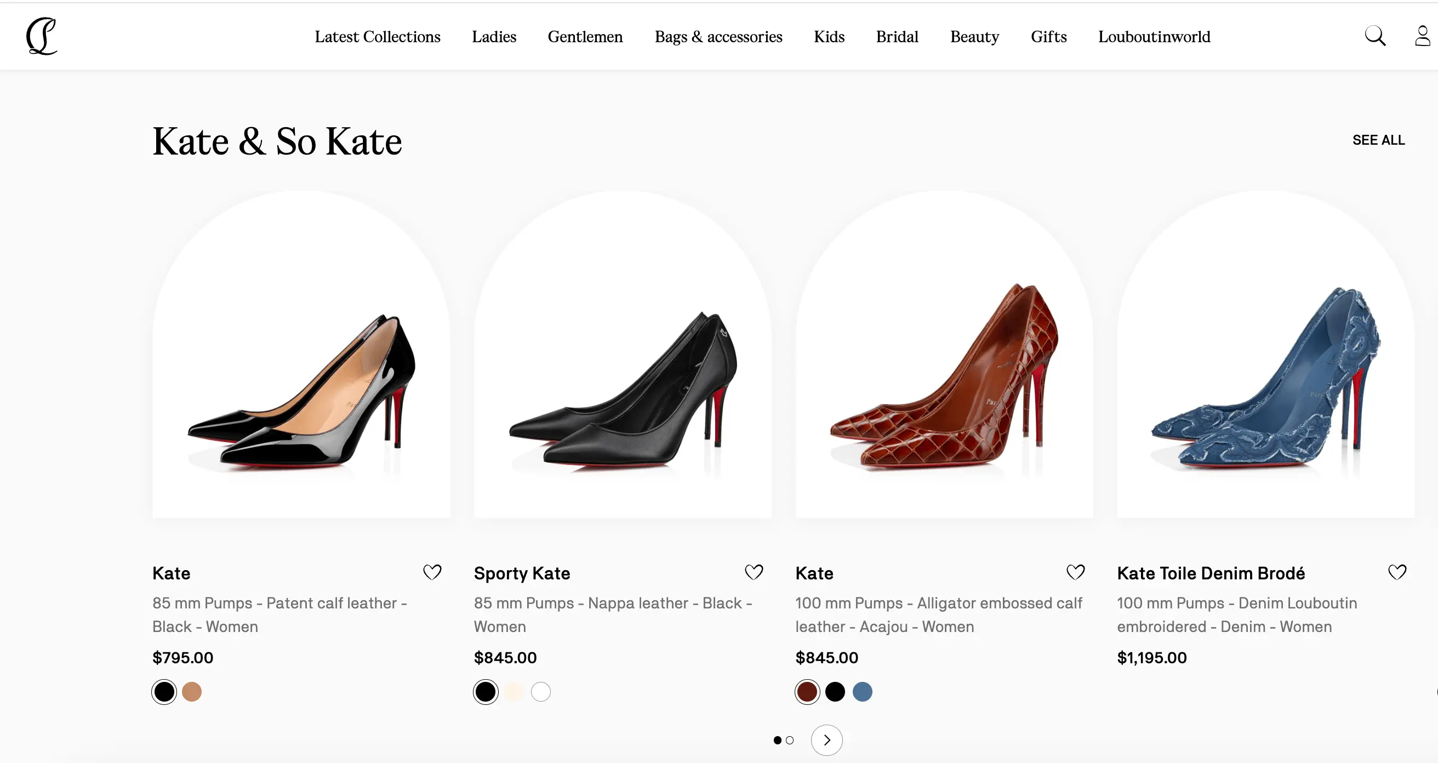1438x763 pixels.
Task: Toggle the wishlist heart on the Kate pump
Action: point(432,572)
